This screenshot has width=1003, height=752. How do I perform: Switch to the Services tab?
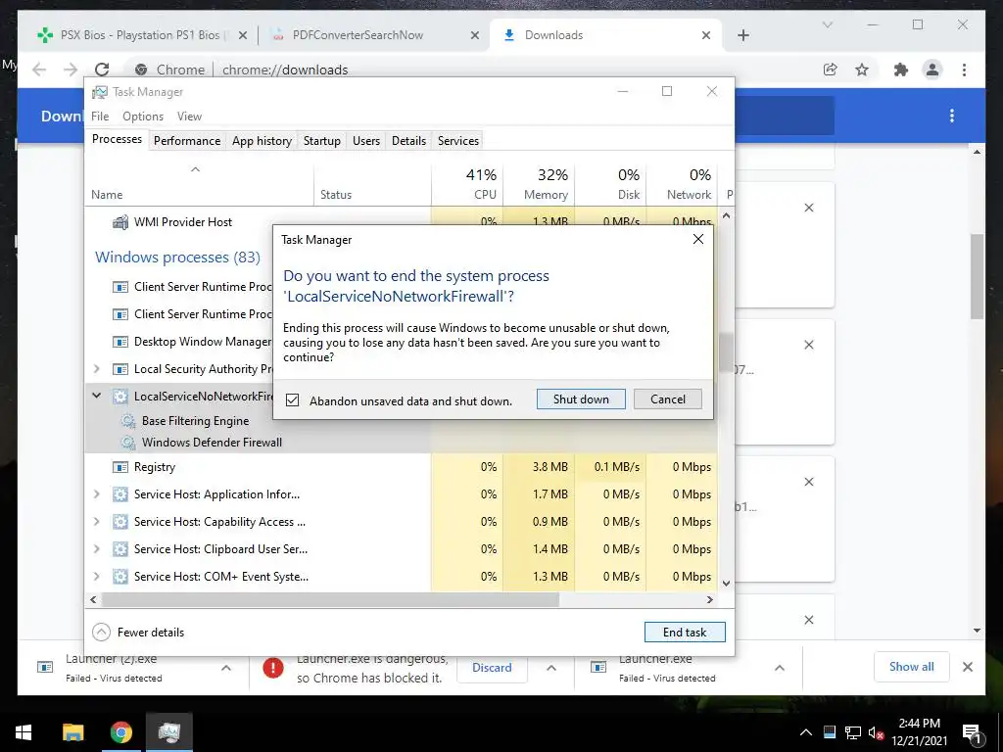(458, 141)
